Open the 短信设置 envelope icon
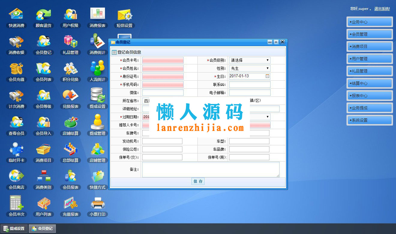The height and width of the screenshot is (234, 396). pos(124,18)
